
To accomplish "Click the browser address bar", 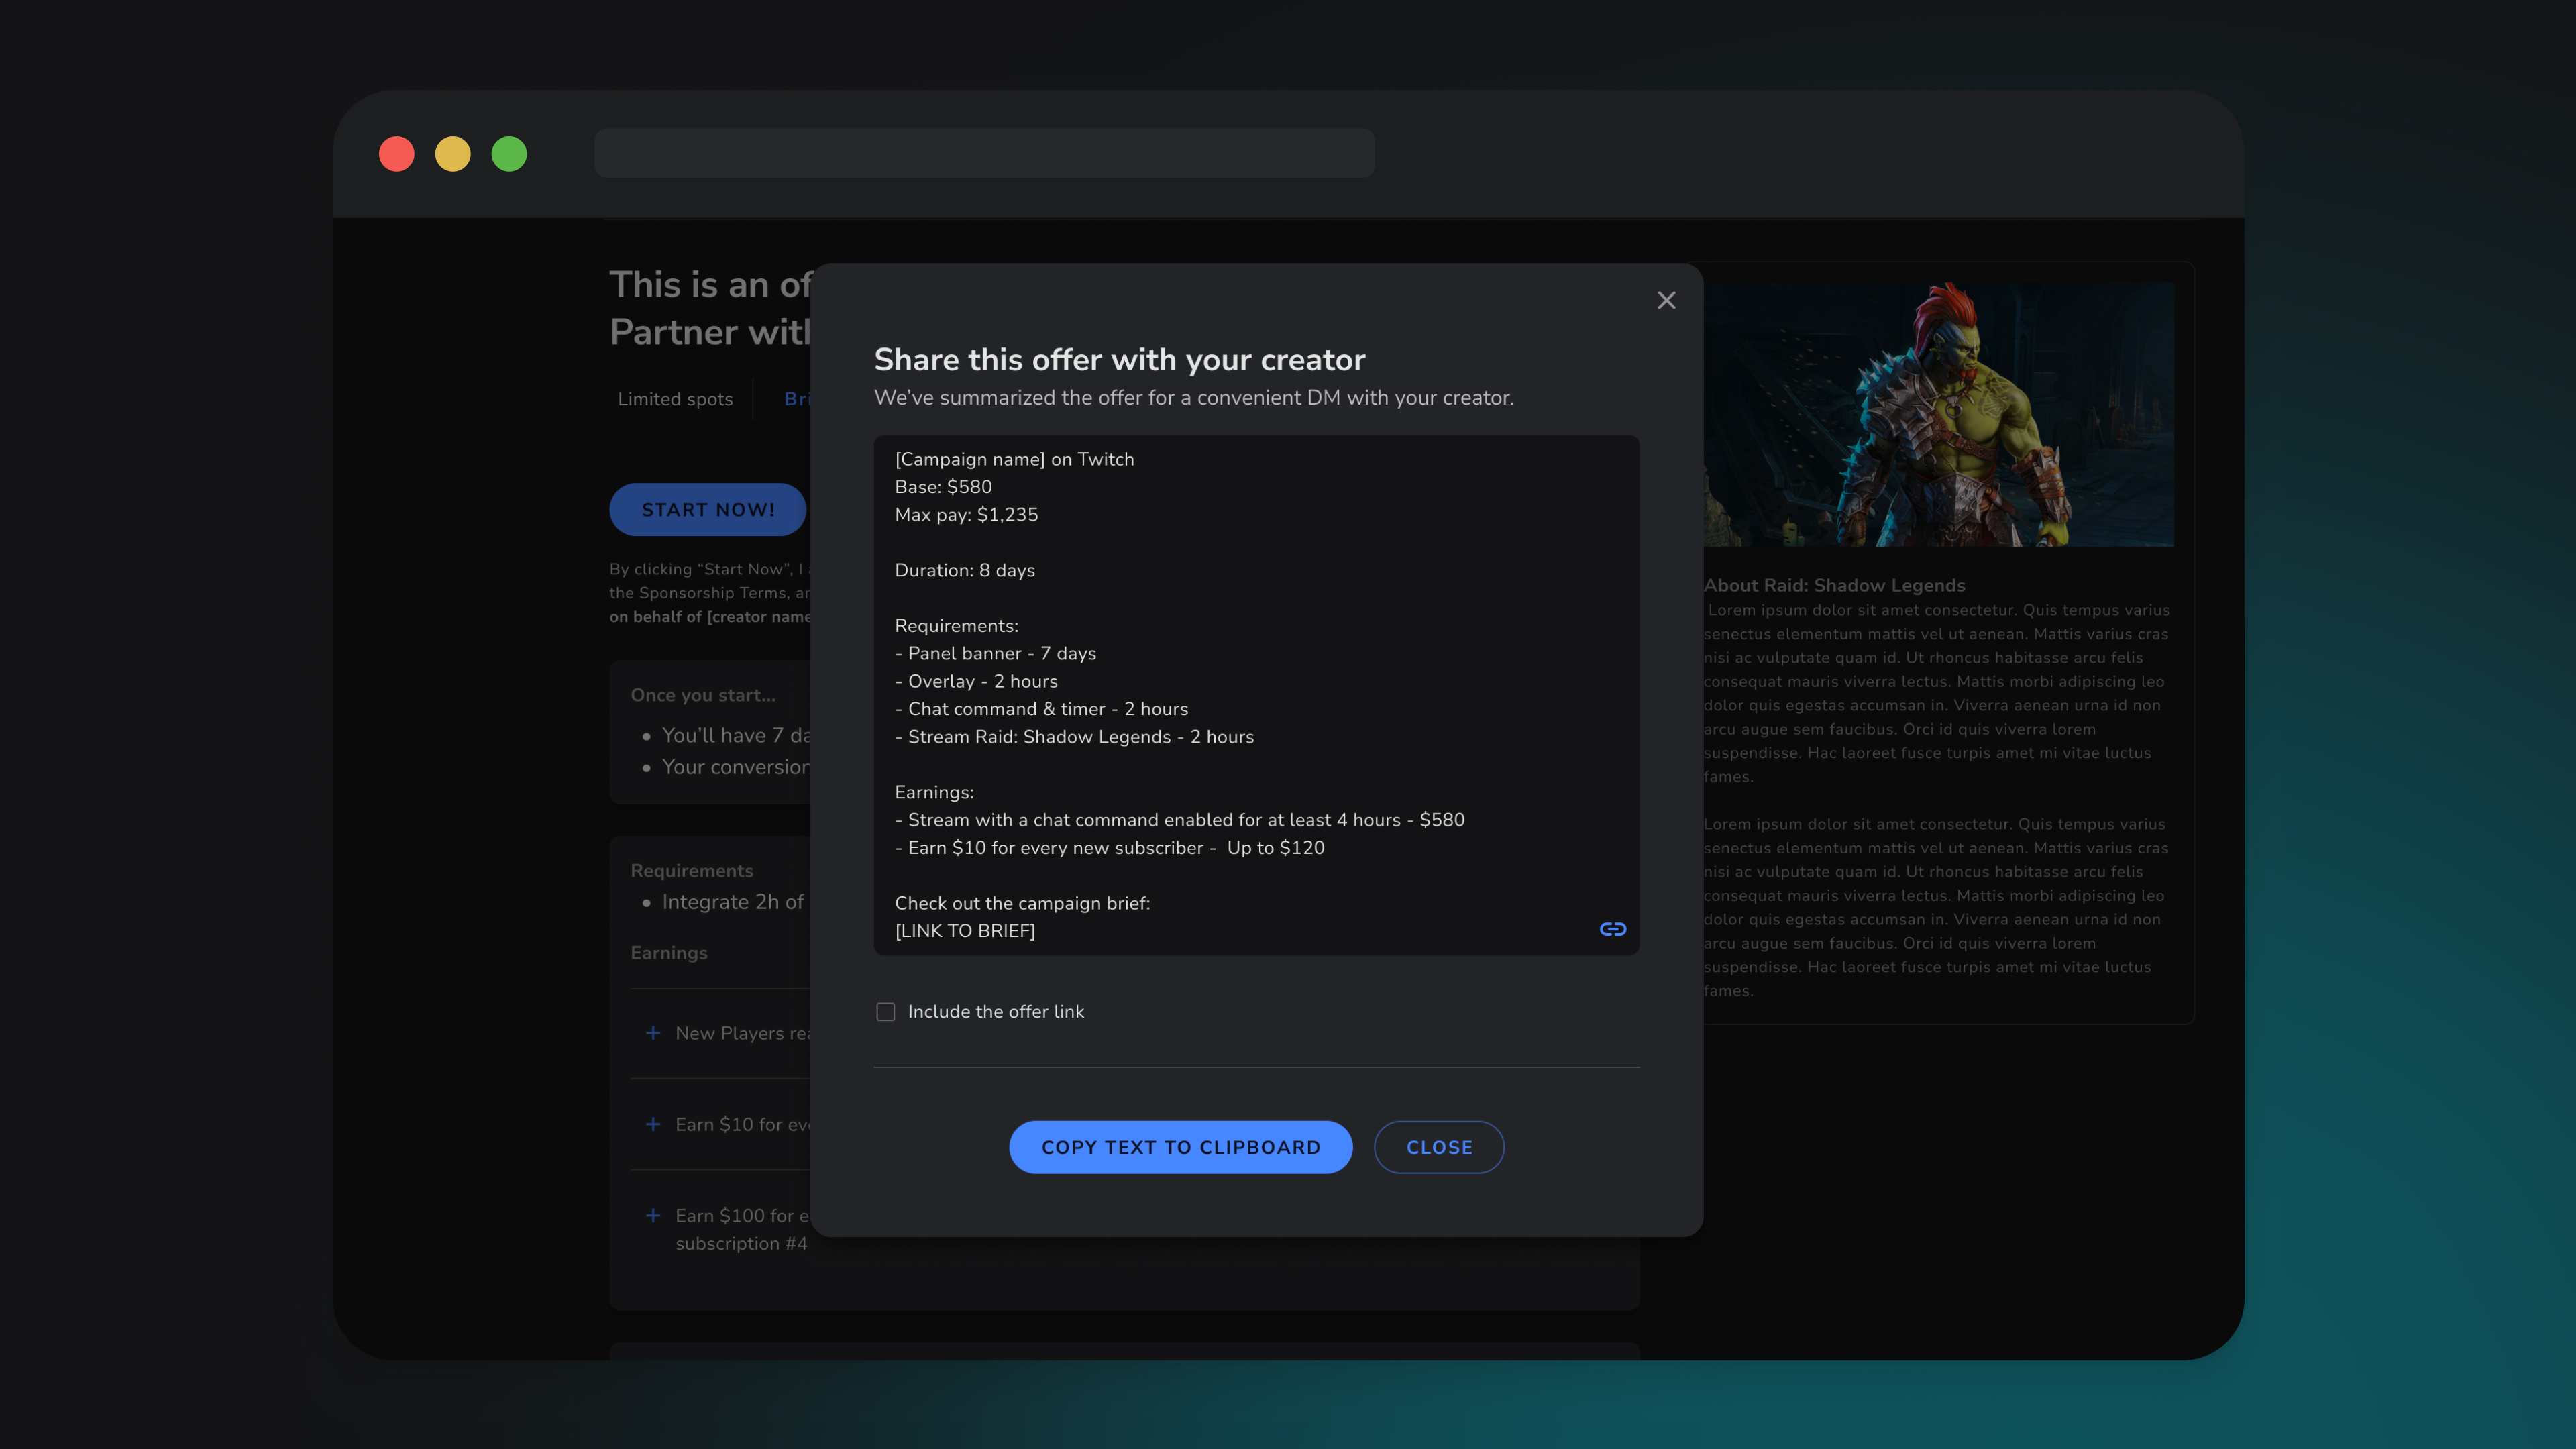I will pyautogui.click(x=985, y=154).
